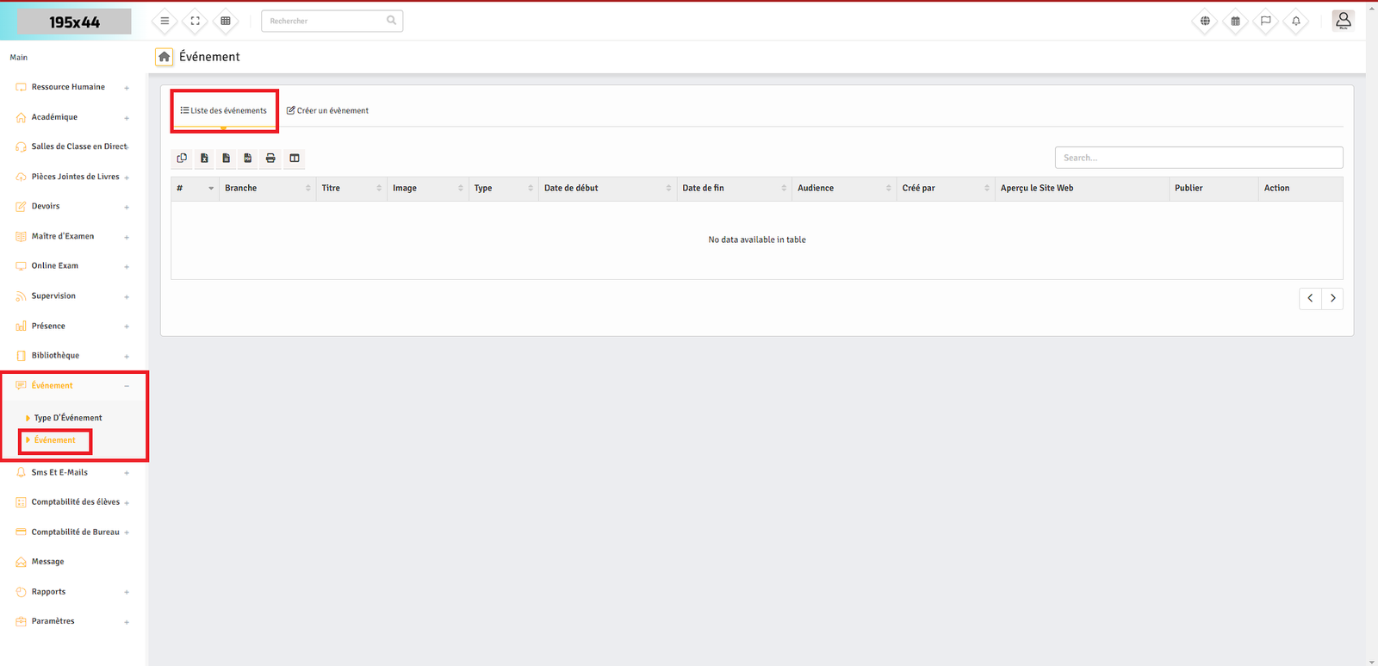This screenshot has width=1378, height=666.
Task: Click the flag icon in header
Action: pos(1265,21)
